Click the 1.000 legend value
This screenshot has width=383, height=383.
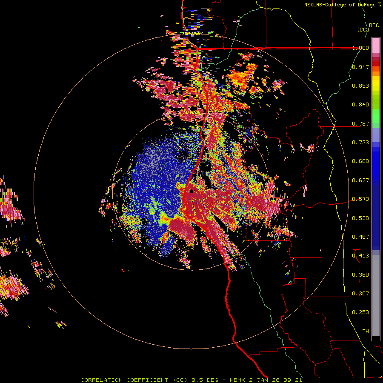360,48
